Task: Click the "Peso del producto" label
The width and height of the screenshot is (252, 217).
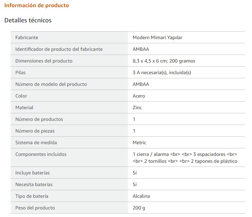Action: coord(35,208)
